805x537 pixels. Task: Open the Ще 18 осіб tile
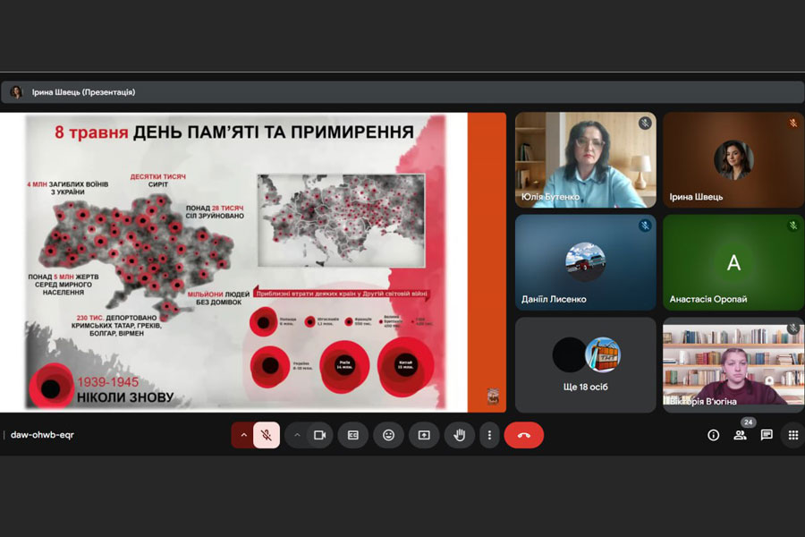coord(586,365)
